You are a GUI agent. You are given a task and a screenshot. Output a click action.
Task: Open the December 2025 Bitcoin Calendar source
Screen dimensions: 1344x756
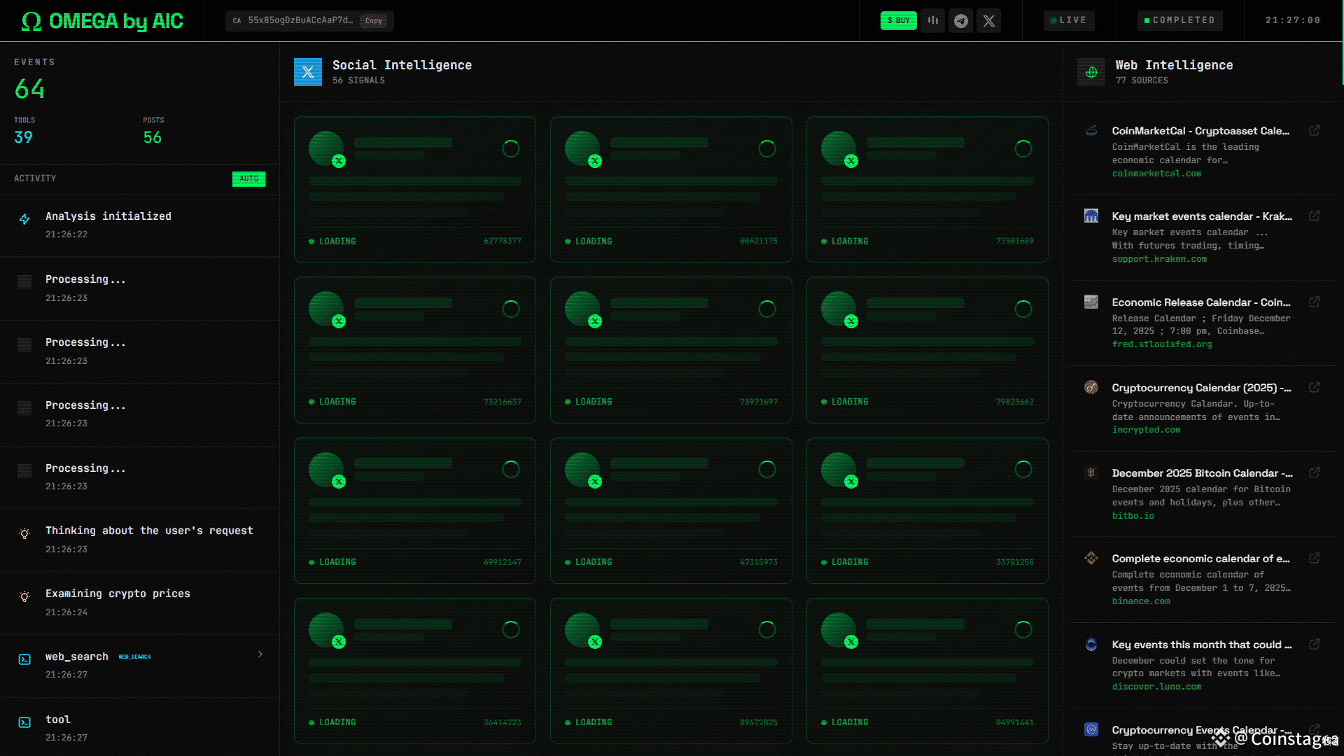pyautogui.click(x=1202, y=473)
